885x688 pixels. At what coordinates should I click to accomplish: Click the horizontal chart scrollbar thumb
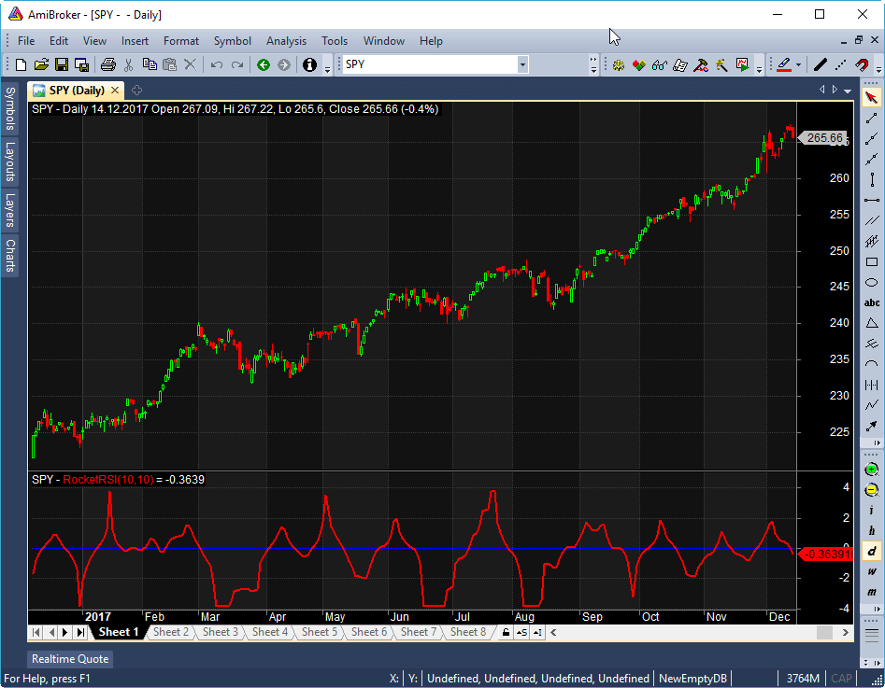coord(824,632)
